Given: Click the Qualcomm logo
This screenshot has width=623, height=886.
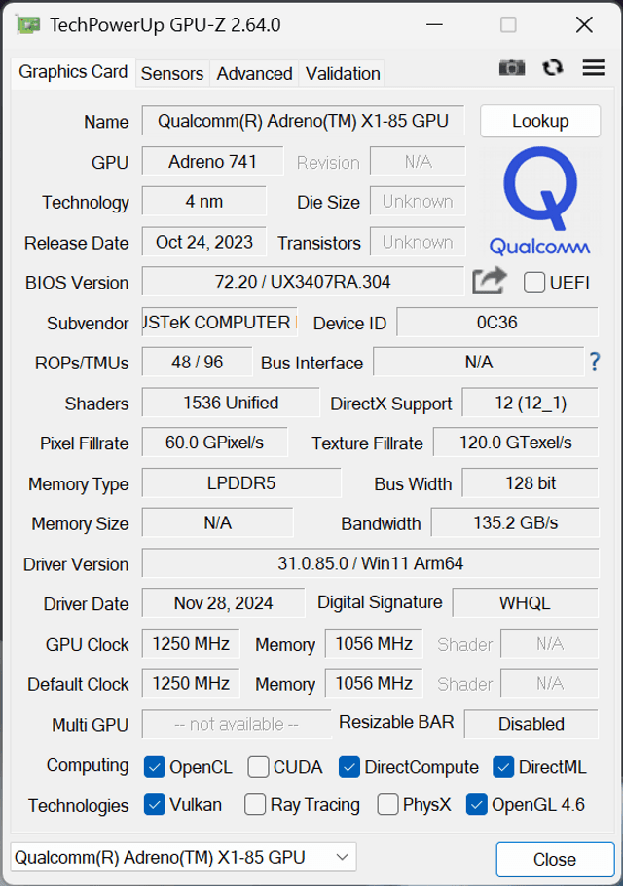Looking at the screenshot, I should [540, 201].
